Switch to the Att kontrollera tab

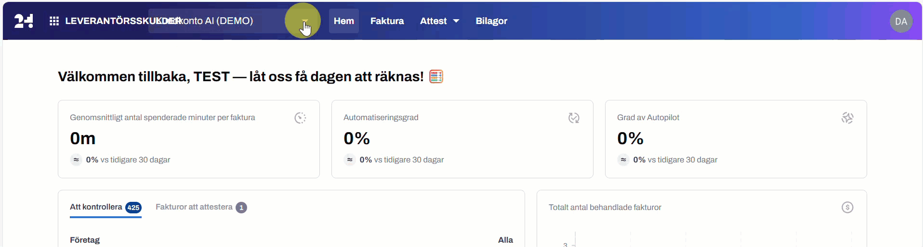click(96, 207)
